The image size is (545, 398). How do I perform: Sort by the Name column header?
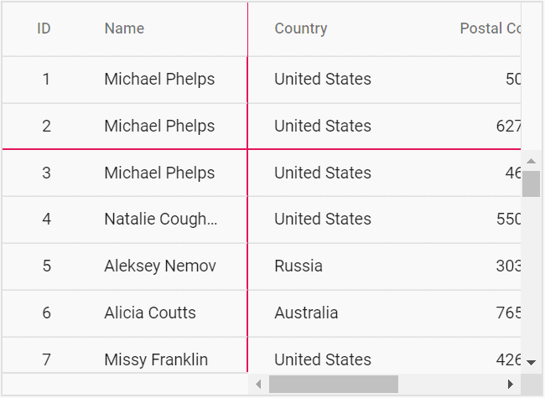pyautogui.click(x=124, y=28)
